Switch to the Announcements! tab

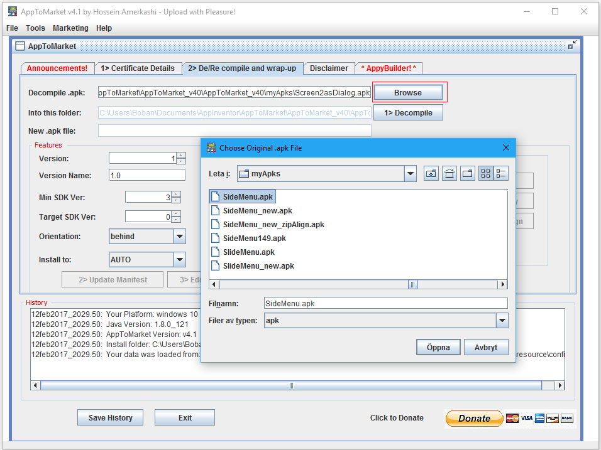(57, 68)
